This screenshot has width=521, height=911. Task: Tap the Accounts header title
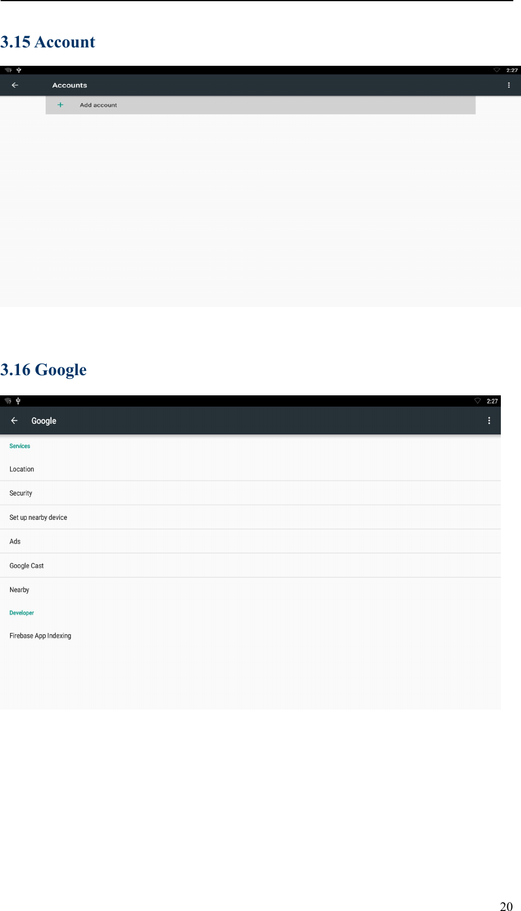pyautogui.click(x=69, y=85)
